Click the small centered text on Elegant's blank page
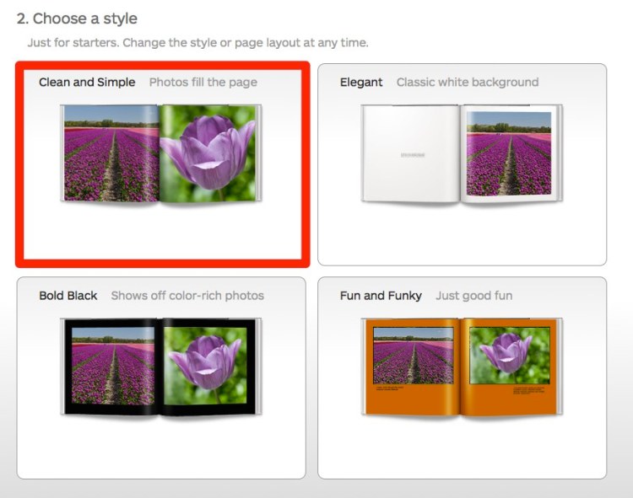633x498 pixels. (x=413, y=155)
